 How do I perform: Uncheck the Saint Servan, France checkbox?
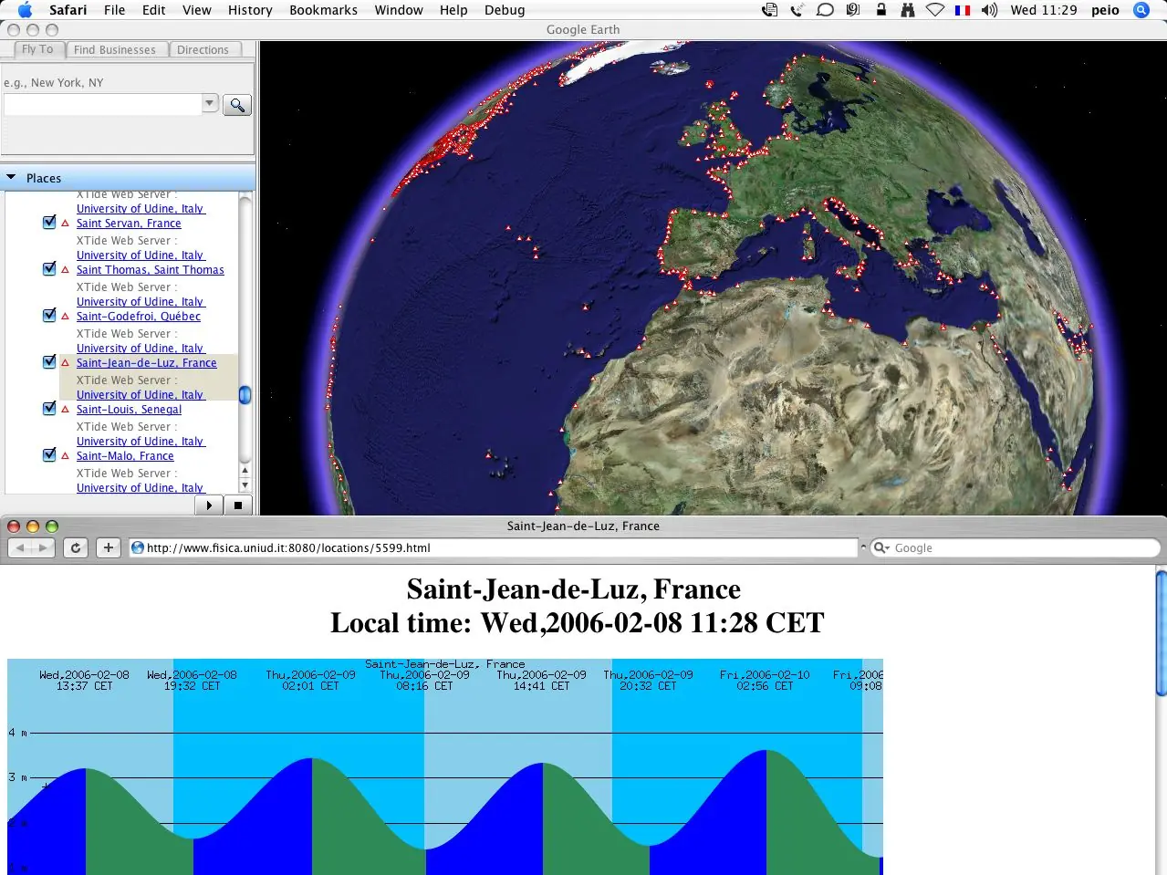click(49, 222)
